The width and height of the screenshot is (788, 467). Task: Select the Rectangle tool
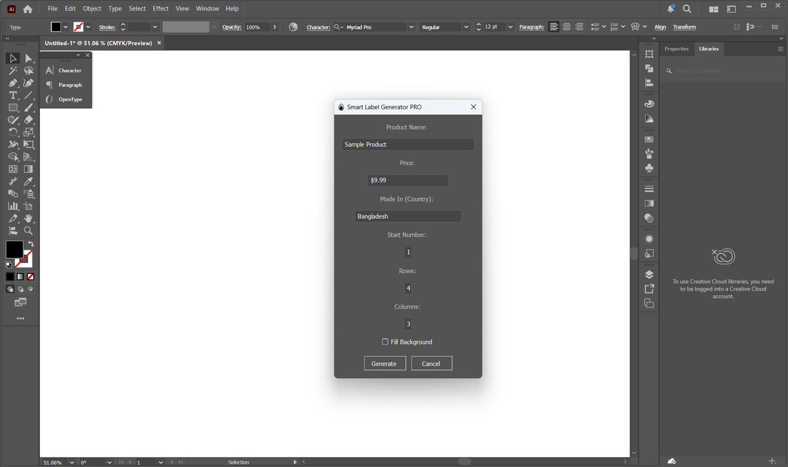pyautogui.click(x=13, y=108)
